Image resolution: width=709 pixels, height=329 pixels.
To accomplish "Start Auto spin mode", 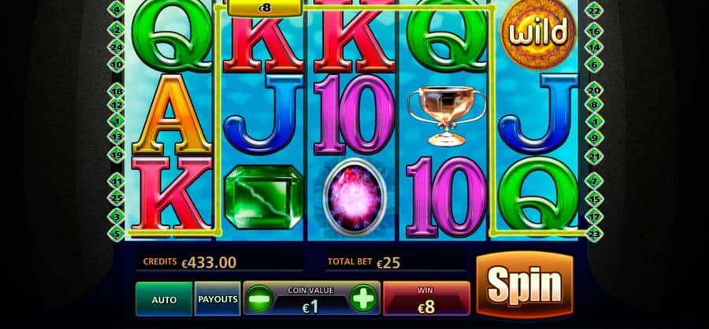I will click(164, 299).
